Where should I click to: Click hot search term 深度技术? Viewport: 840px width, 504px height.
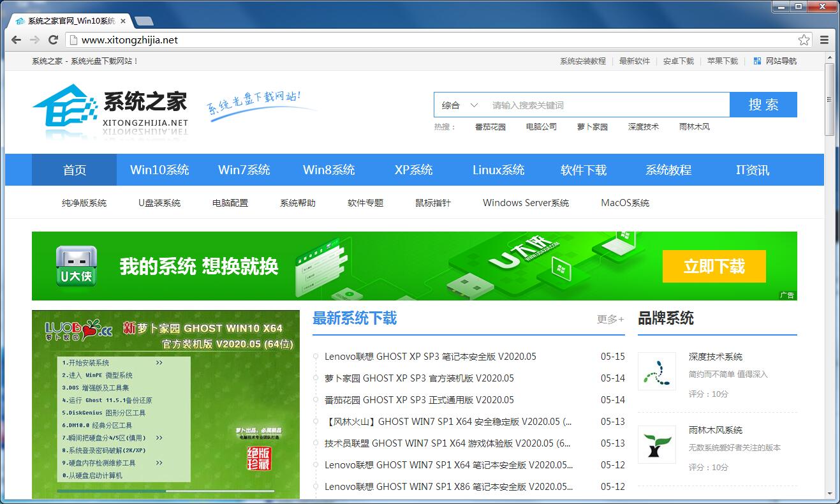pos(644,127)
